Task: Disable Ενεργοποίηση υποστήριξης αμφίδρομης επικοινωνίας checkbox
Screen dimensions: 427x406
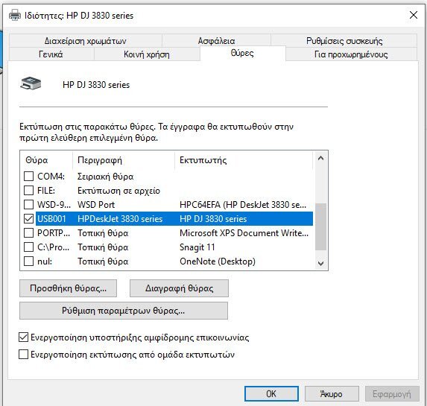Action: (23, 337)
